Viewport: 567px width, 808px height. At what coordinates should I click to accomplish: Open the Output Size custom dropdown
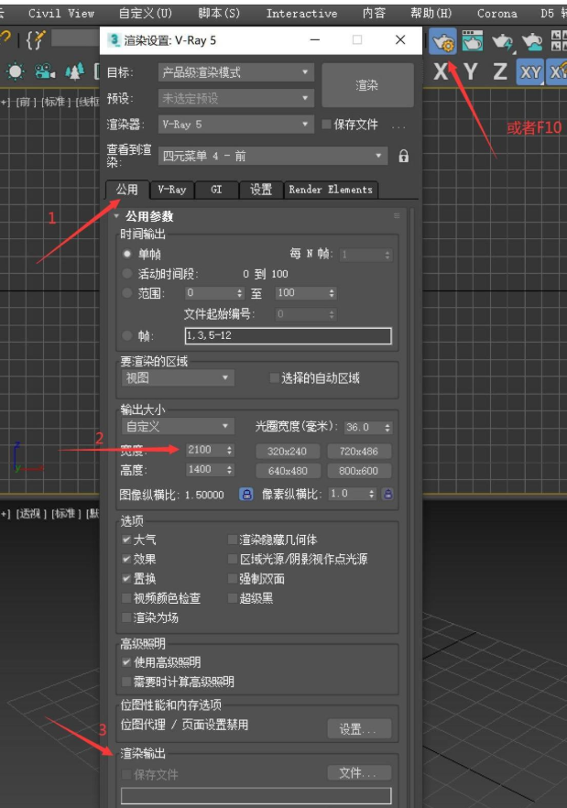pos(178,427)
